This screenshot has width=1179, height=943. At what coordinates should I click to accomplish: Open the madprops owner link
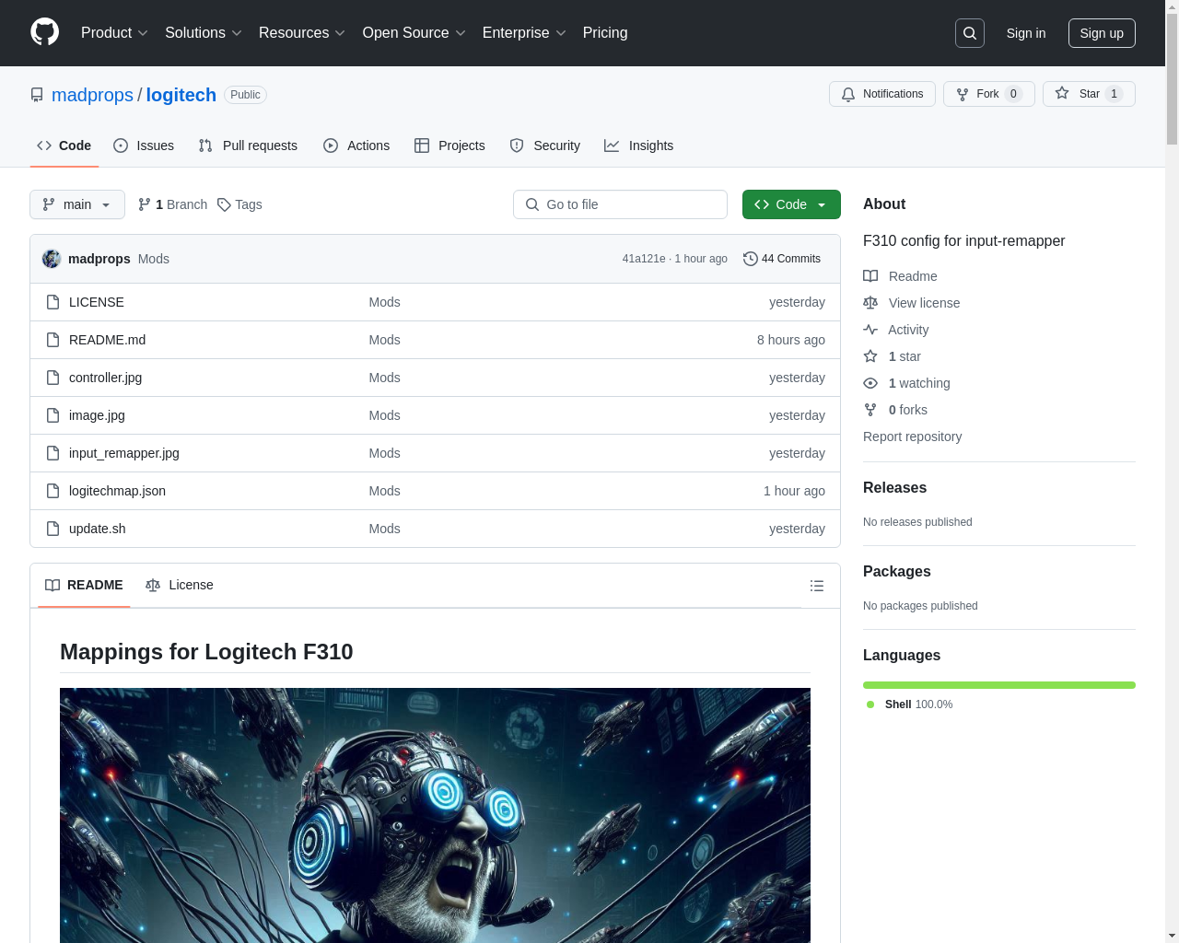pyautogui.click(x=92, y=95)
